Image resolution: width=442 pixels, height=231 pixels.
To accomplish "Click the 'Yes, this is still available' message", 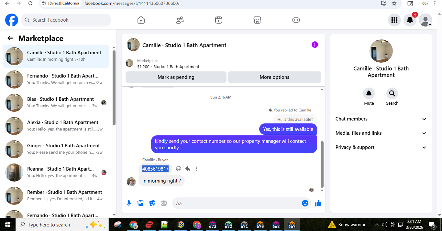I will coord(288,129).
